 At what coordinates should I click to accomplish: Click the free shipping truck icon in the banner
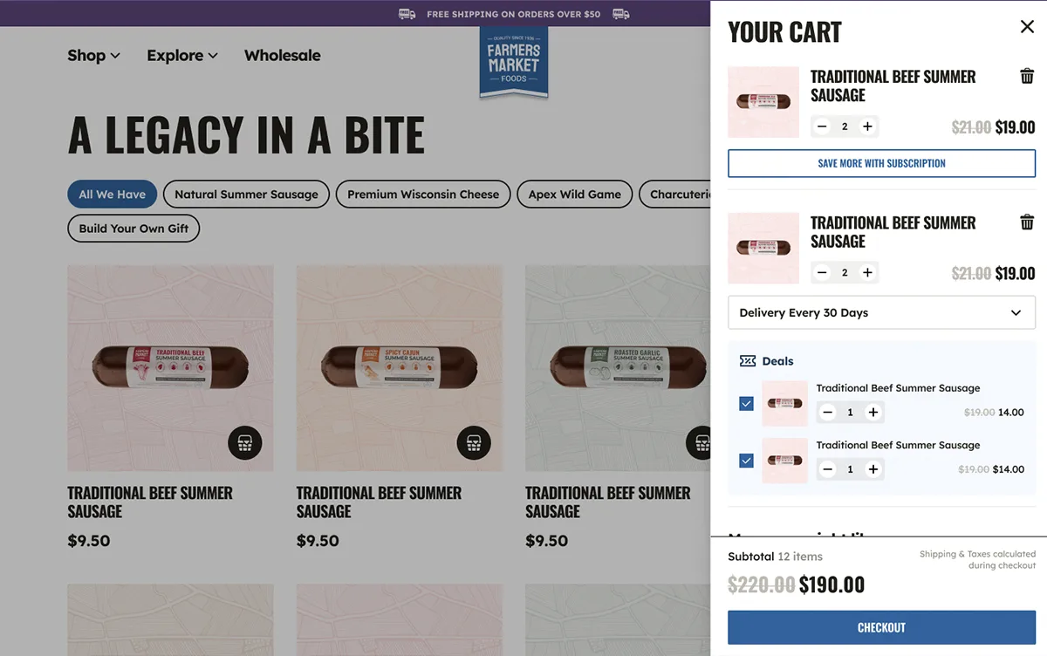(x=406, y=14)
